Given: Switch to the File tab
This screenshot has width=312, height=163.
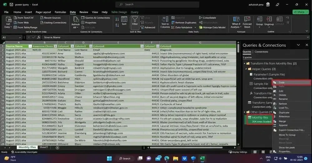Looking at the screenshot, I should tap(6, 12).
